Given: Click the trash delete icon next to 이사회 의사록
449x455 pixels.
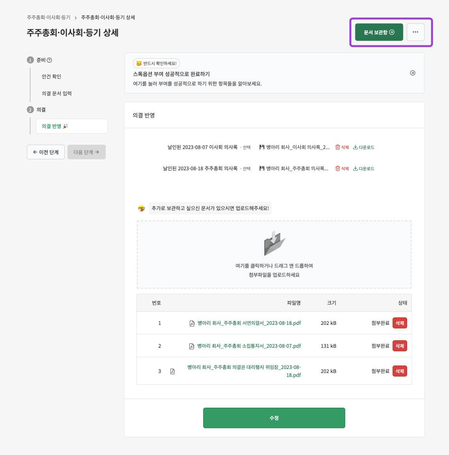Looking at the screenshot, I should 338,147.
